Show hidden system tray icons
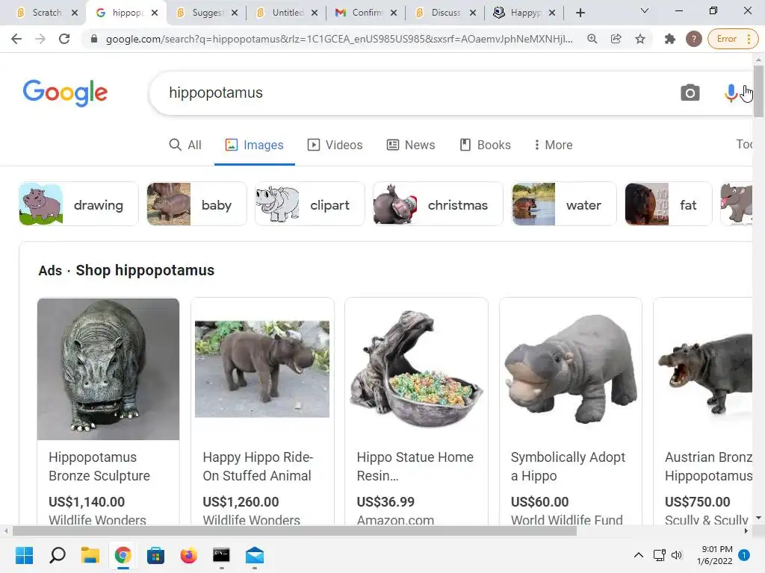 [x=639, y=555]
